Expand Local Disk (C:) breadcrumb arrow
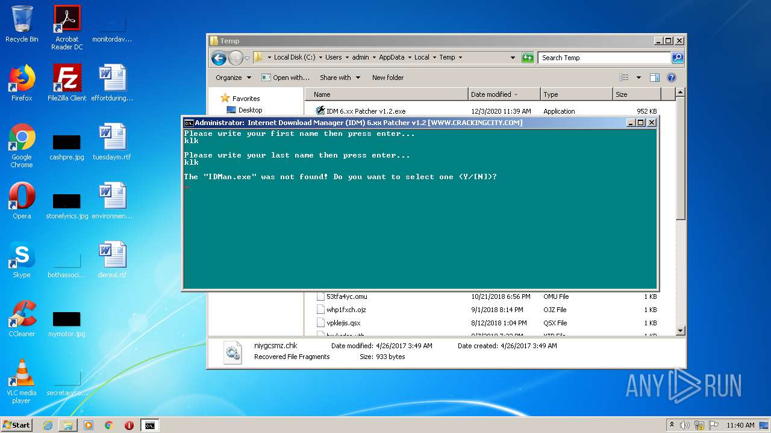The height and width of the screenshot is (433, 771). coord(320,58)
